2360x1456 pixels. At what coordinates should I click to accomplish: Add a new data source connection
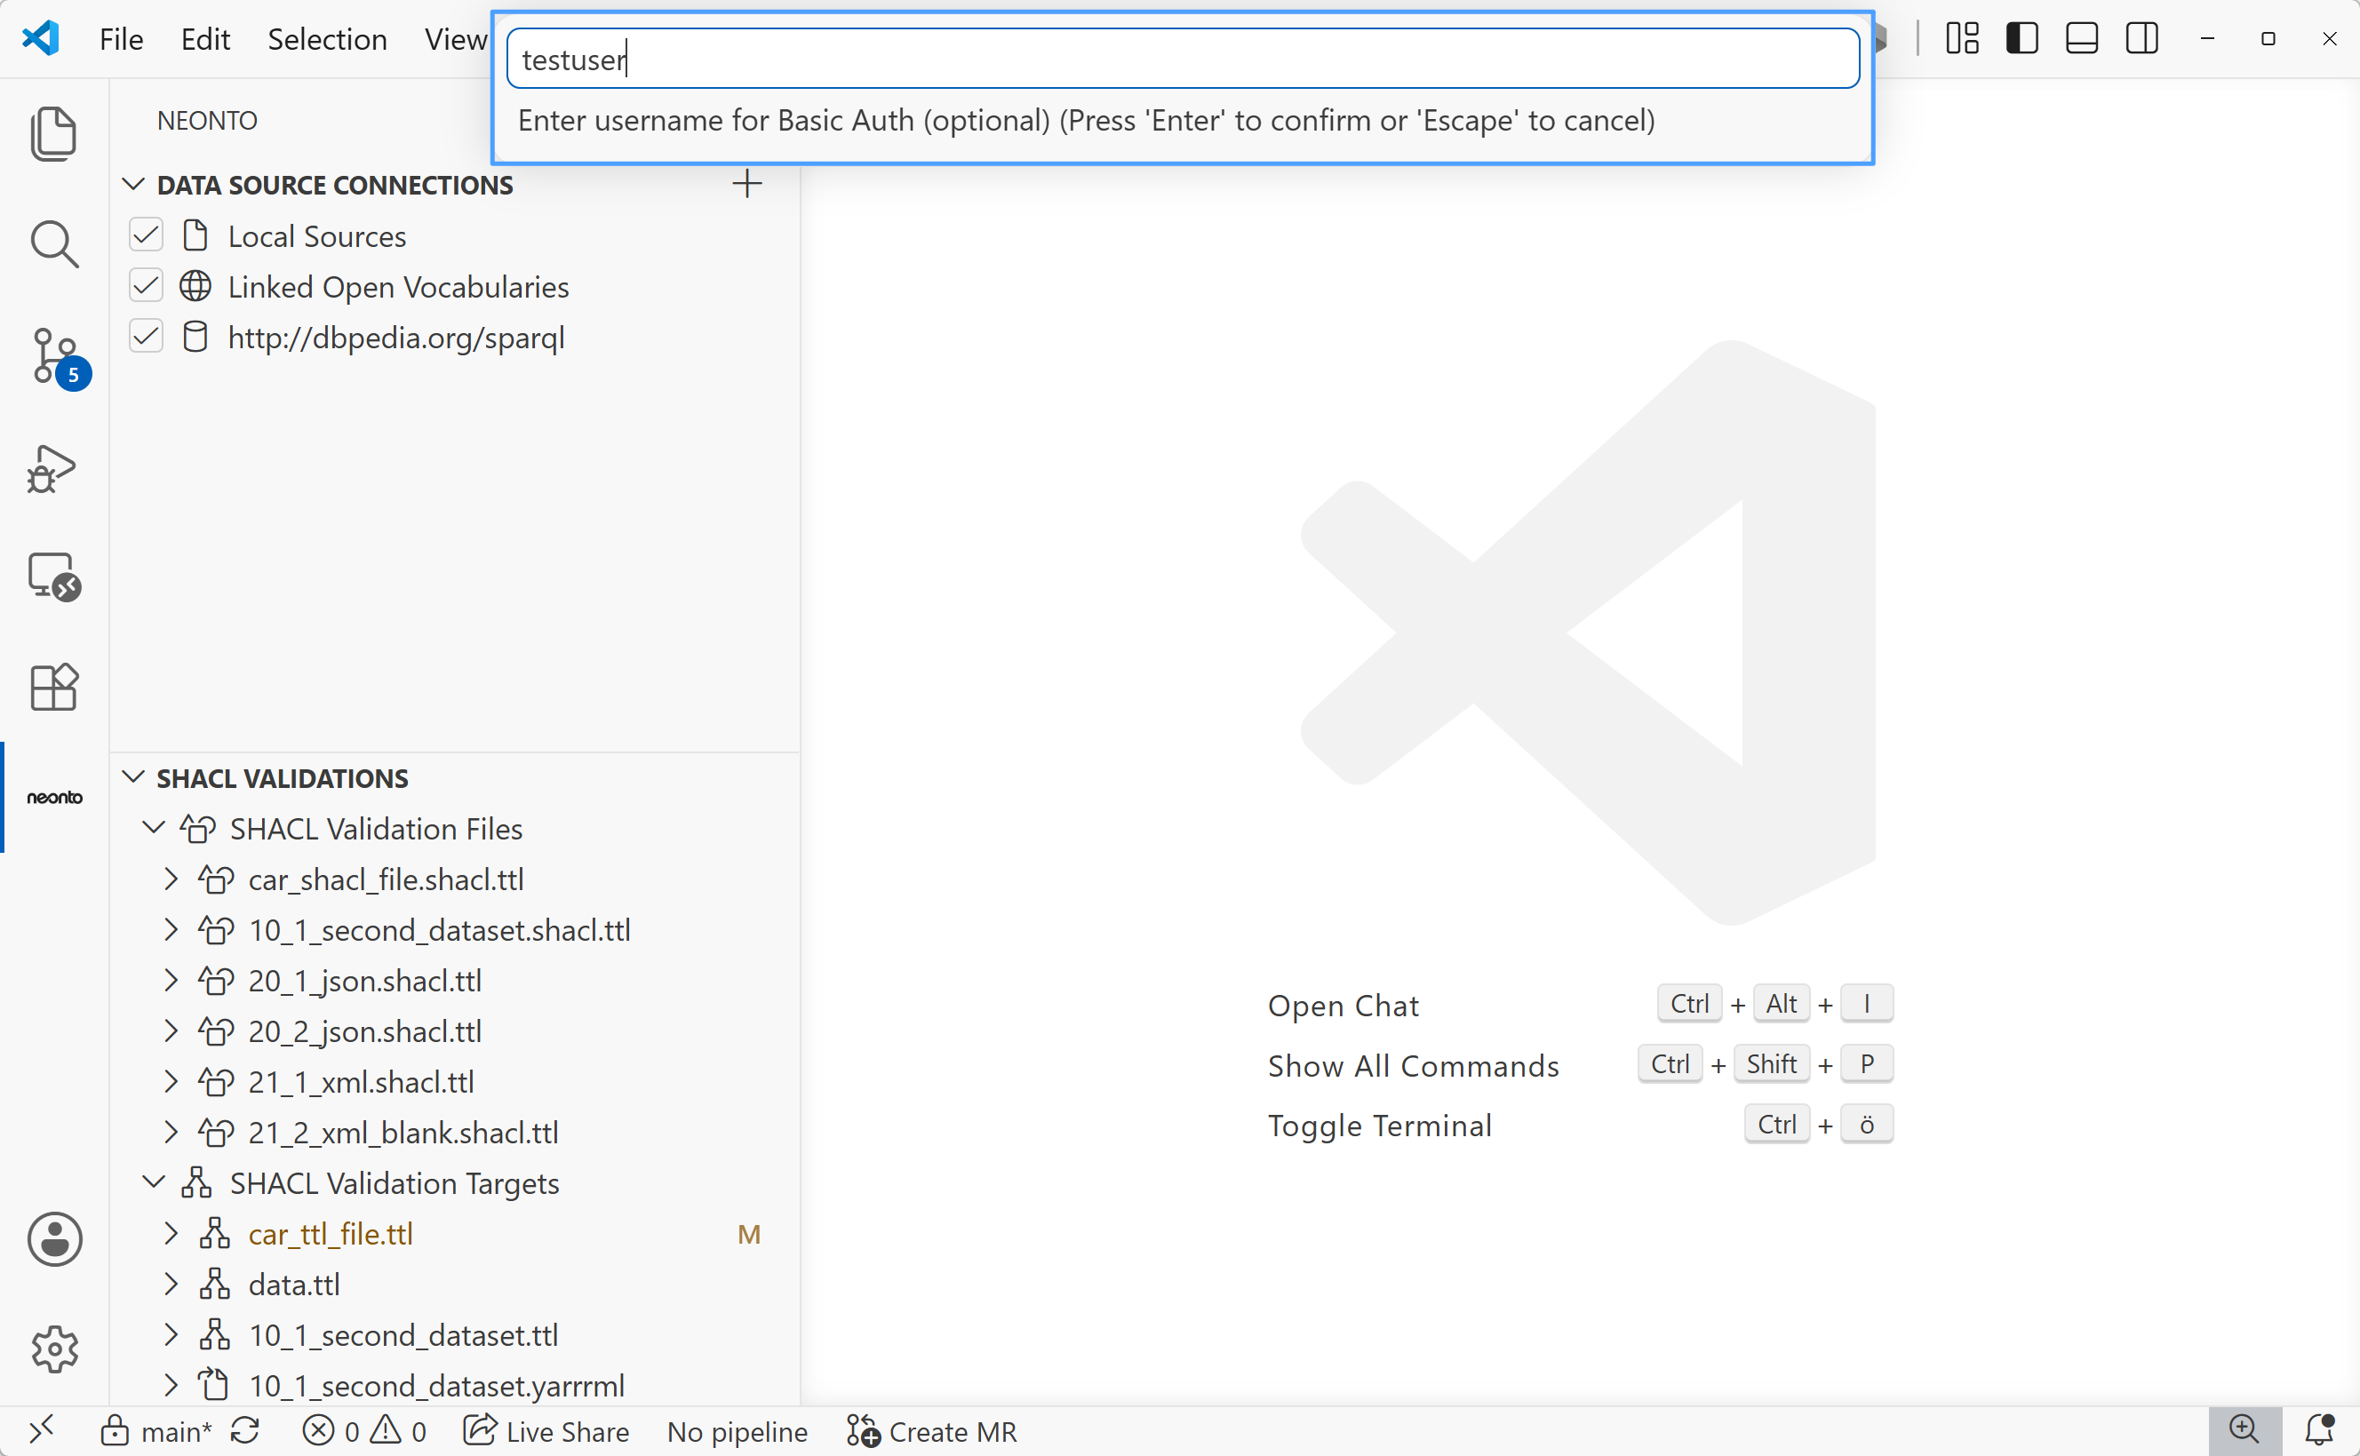pyautogui.click(x=747, y=184)
